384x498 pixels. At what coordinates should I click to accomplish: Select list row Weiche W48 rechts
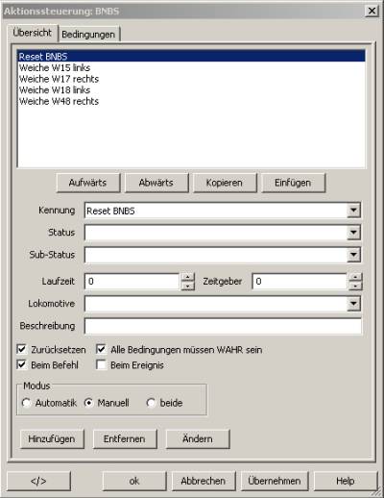coord(191,101)
